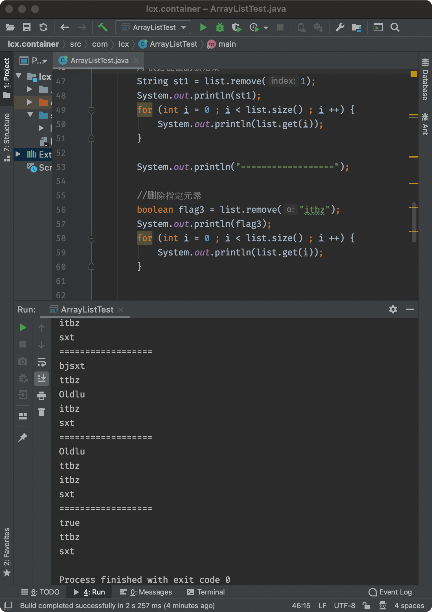Start debugging with the bug icon

point(220,28)
